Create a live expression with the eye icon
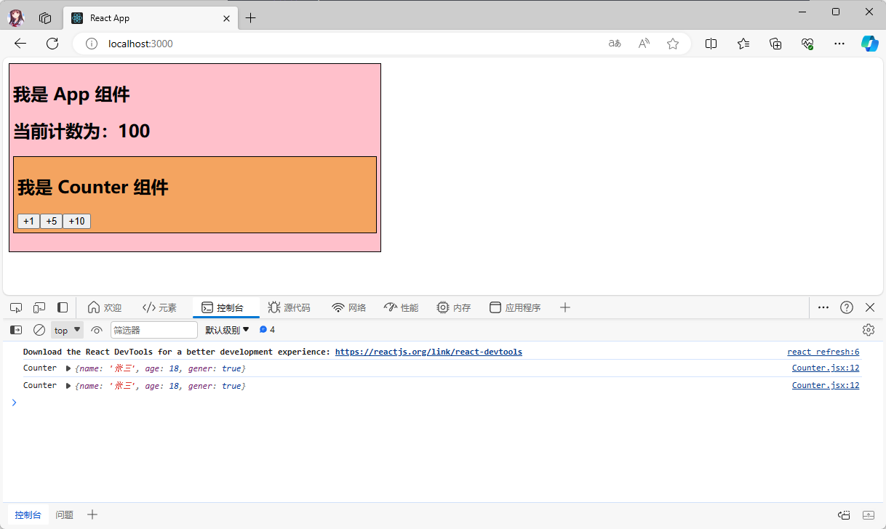The image size is (886, 529). coord(97,329)
